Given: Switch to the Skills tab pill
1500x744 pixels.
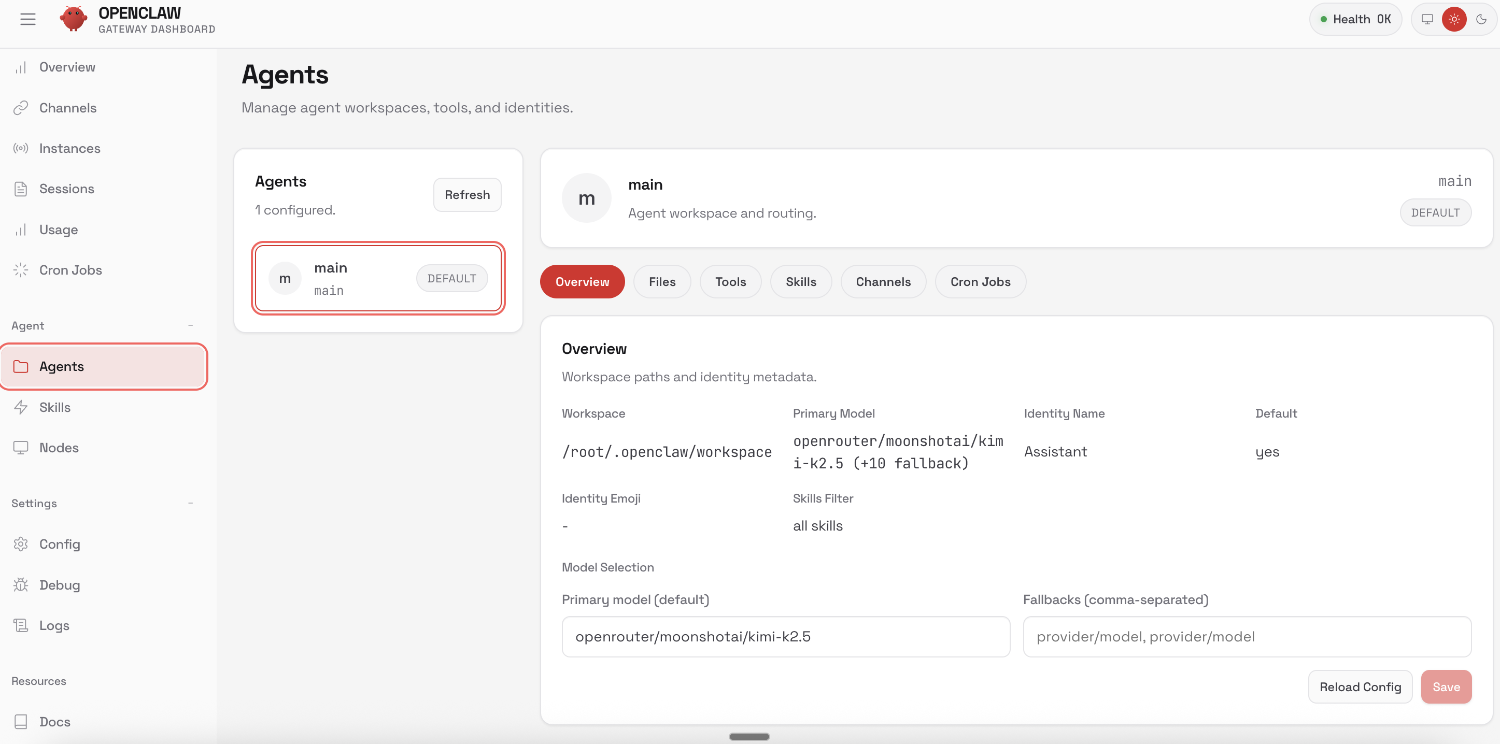Looking at the screenshot, I should (x=801, y=282).
